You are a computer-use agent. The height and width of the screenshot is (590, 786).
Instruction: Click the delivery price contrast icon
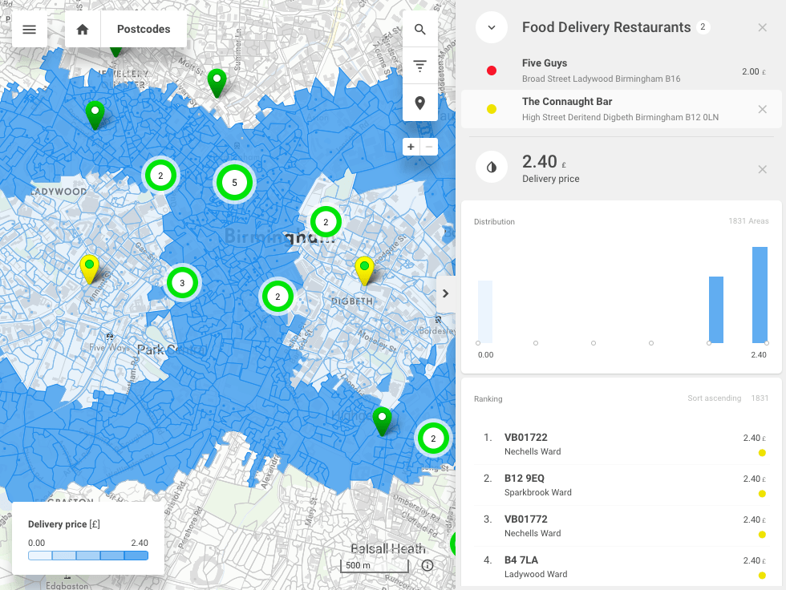pyautogui.click(x=492, y=168)
